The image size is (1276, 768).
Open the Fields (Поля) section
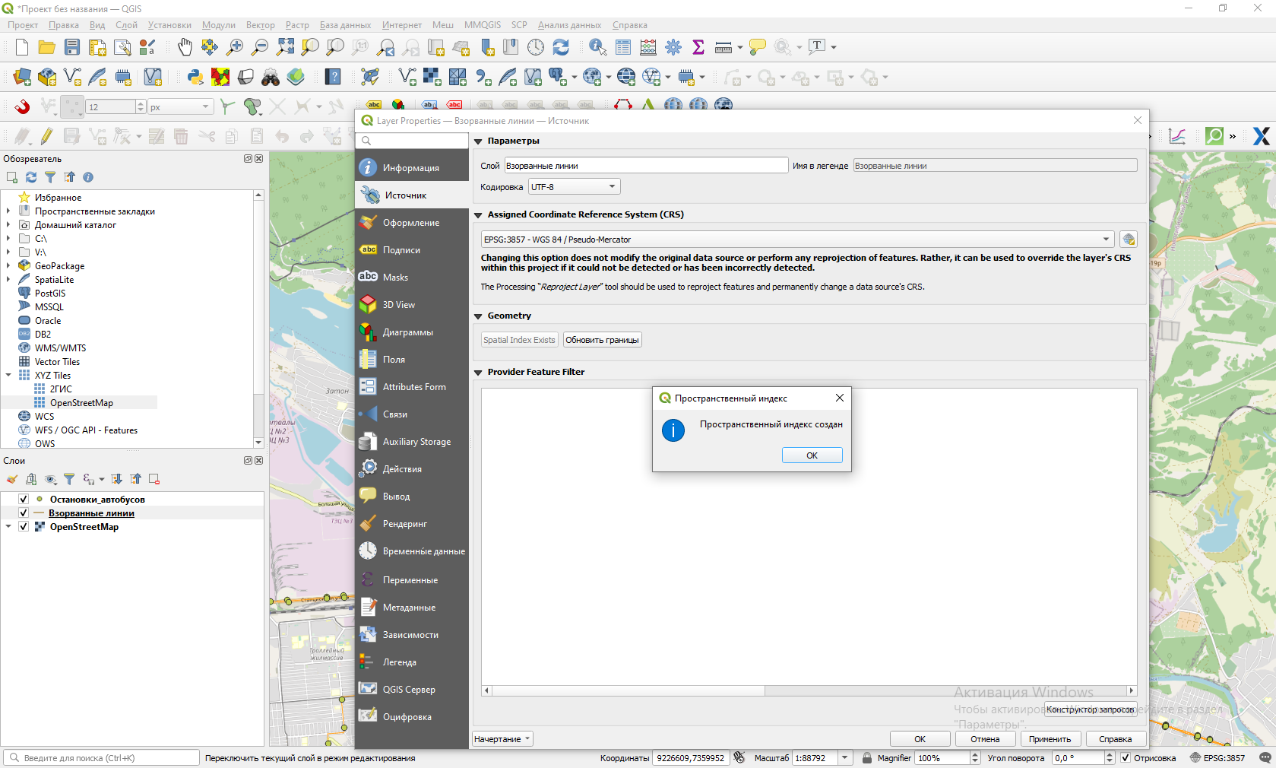[x=394, y=360]
